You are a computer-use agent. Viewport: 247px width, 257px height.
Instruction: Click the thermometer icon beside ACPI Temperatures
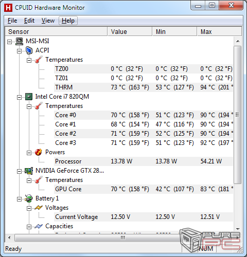[39, 60]
